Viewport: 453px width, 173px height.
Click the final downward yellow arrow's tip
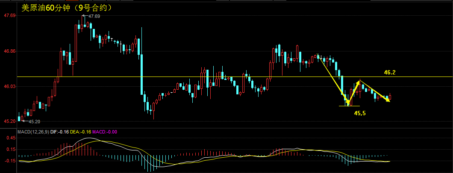pyautogui.click(x=389, y=101)
